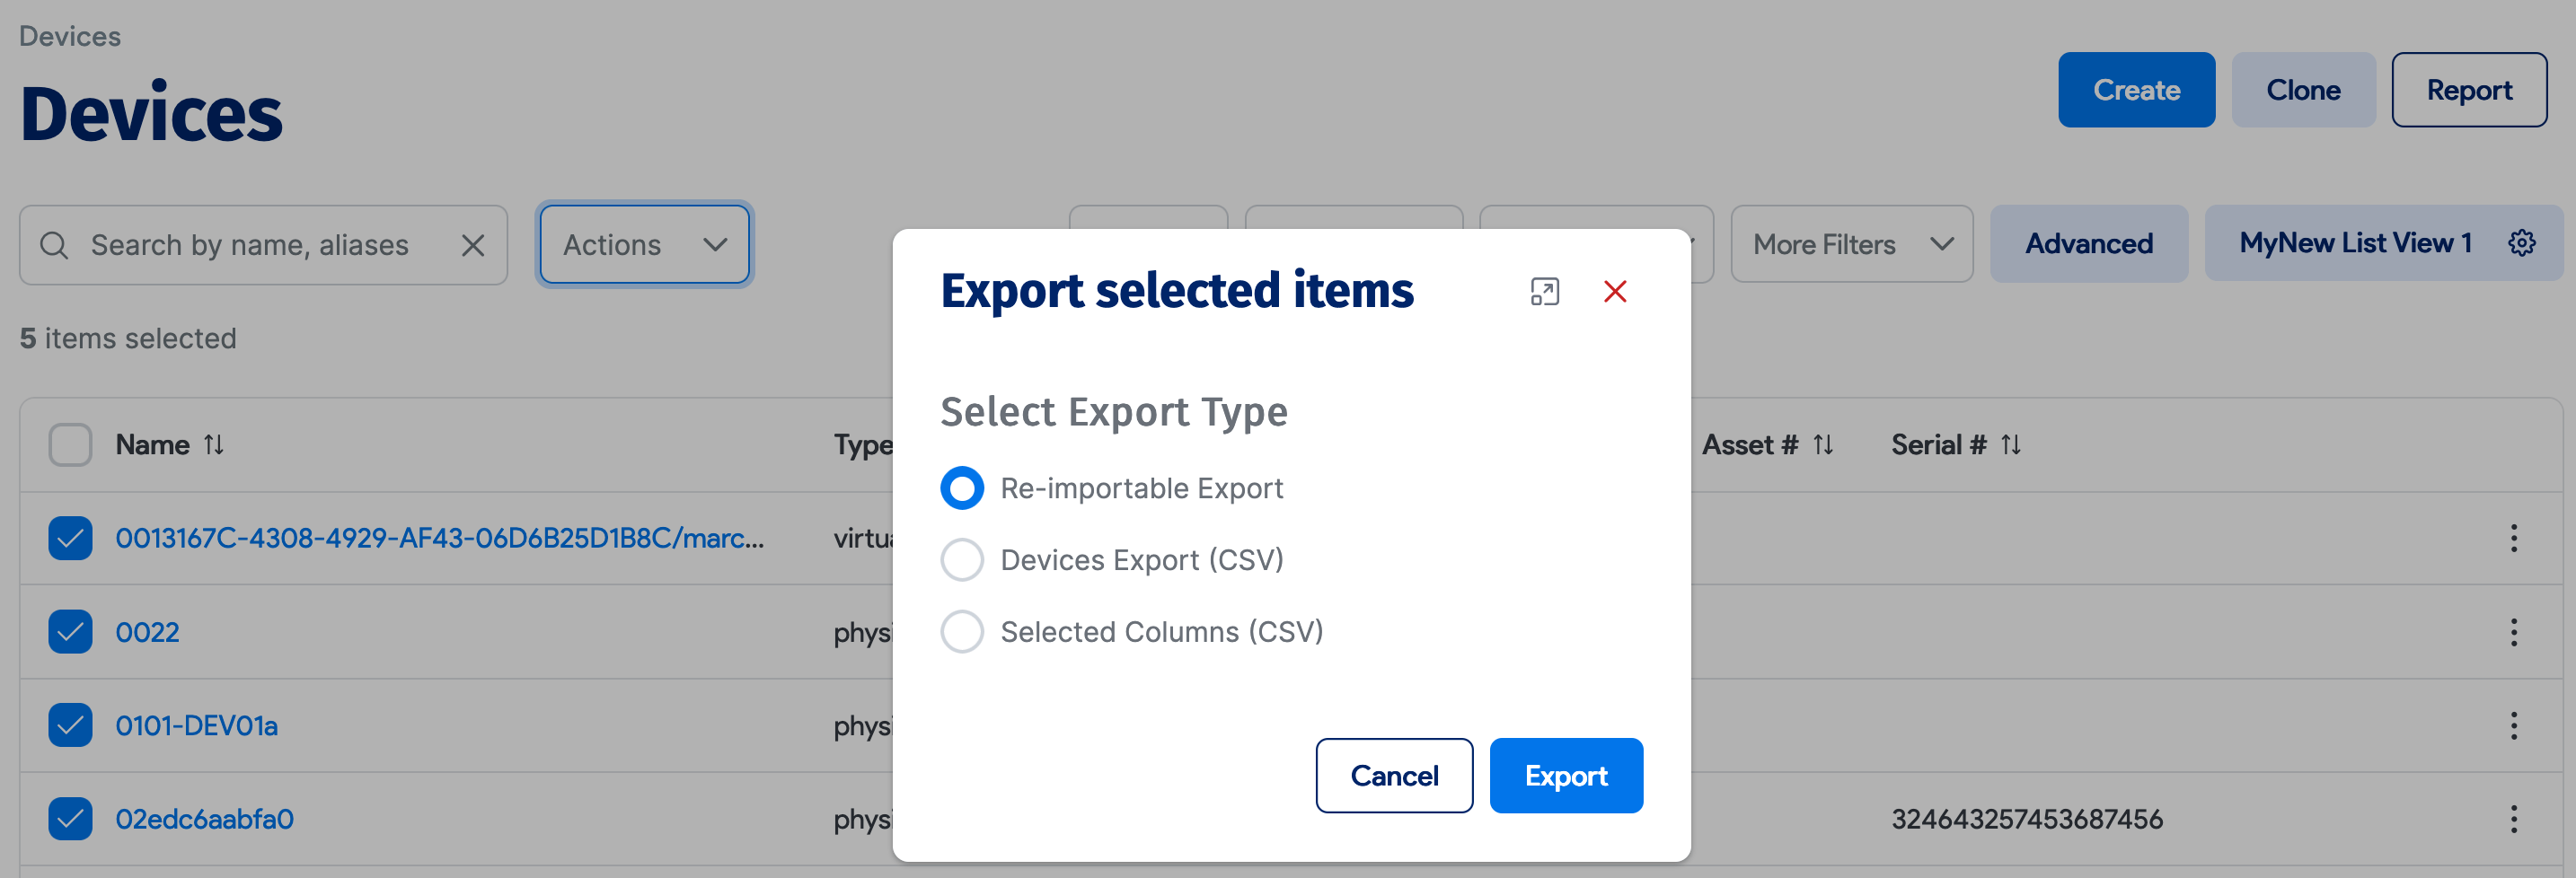Screen dimensions: 2576x878
Task: Cancel the export dialog
Action: tap(1394, 775)
